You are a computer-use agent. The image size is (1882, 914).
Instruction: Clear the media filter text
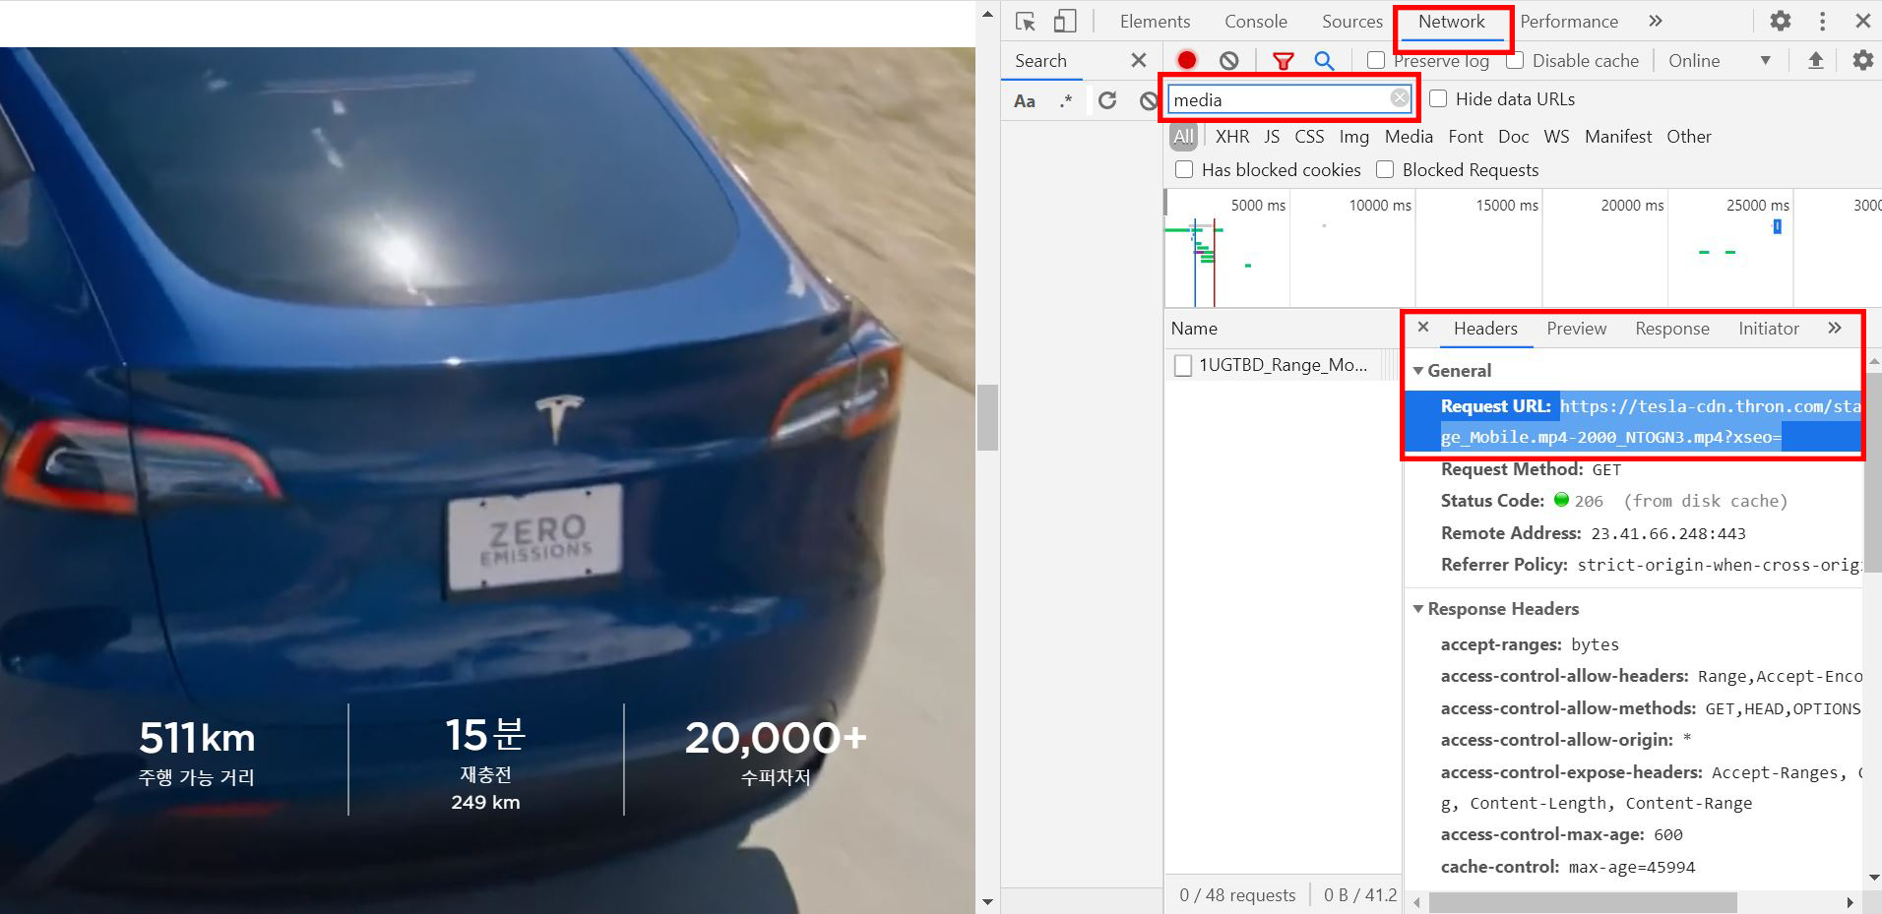click(x=1399, y=98)
